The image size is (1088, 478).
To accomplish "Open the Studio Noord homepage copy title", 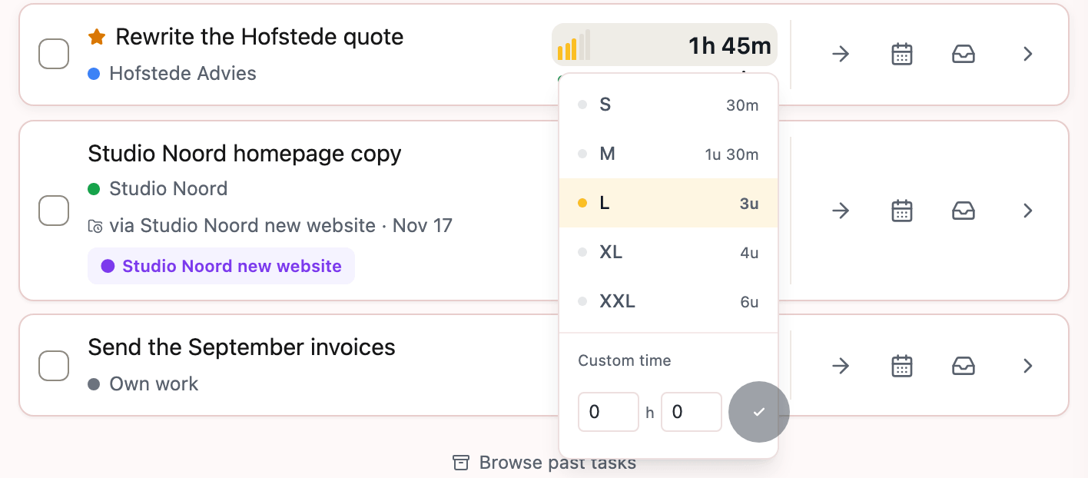I will [245, 154].
